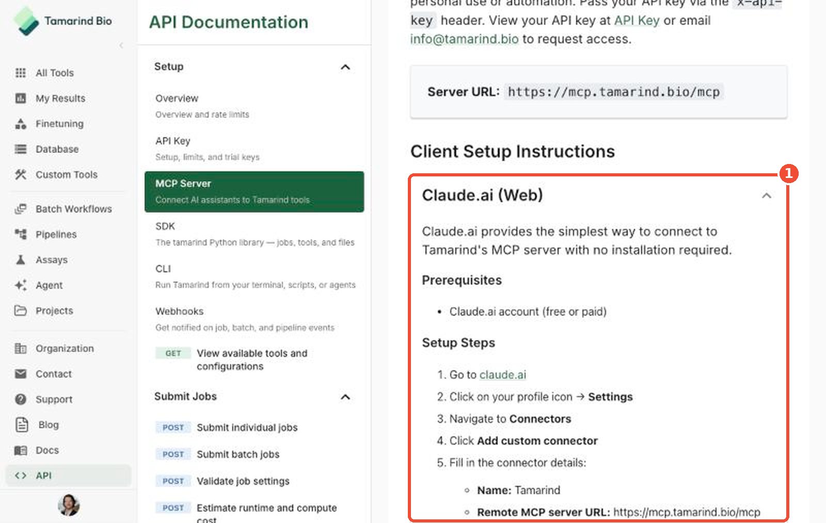Click the Remote MCP server URL value
This screenshot has height=523, width=826.
coord(687,512)
